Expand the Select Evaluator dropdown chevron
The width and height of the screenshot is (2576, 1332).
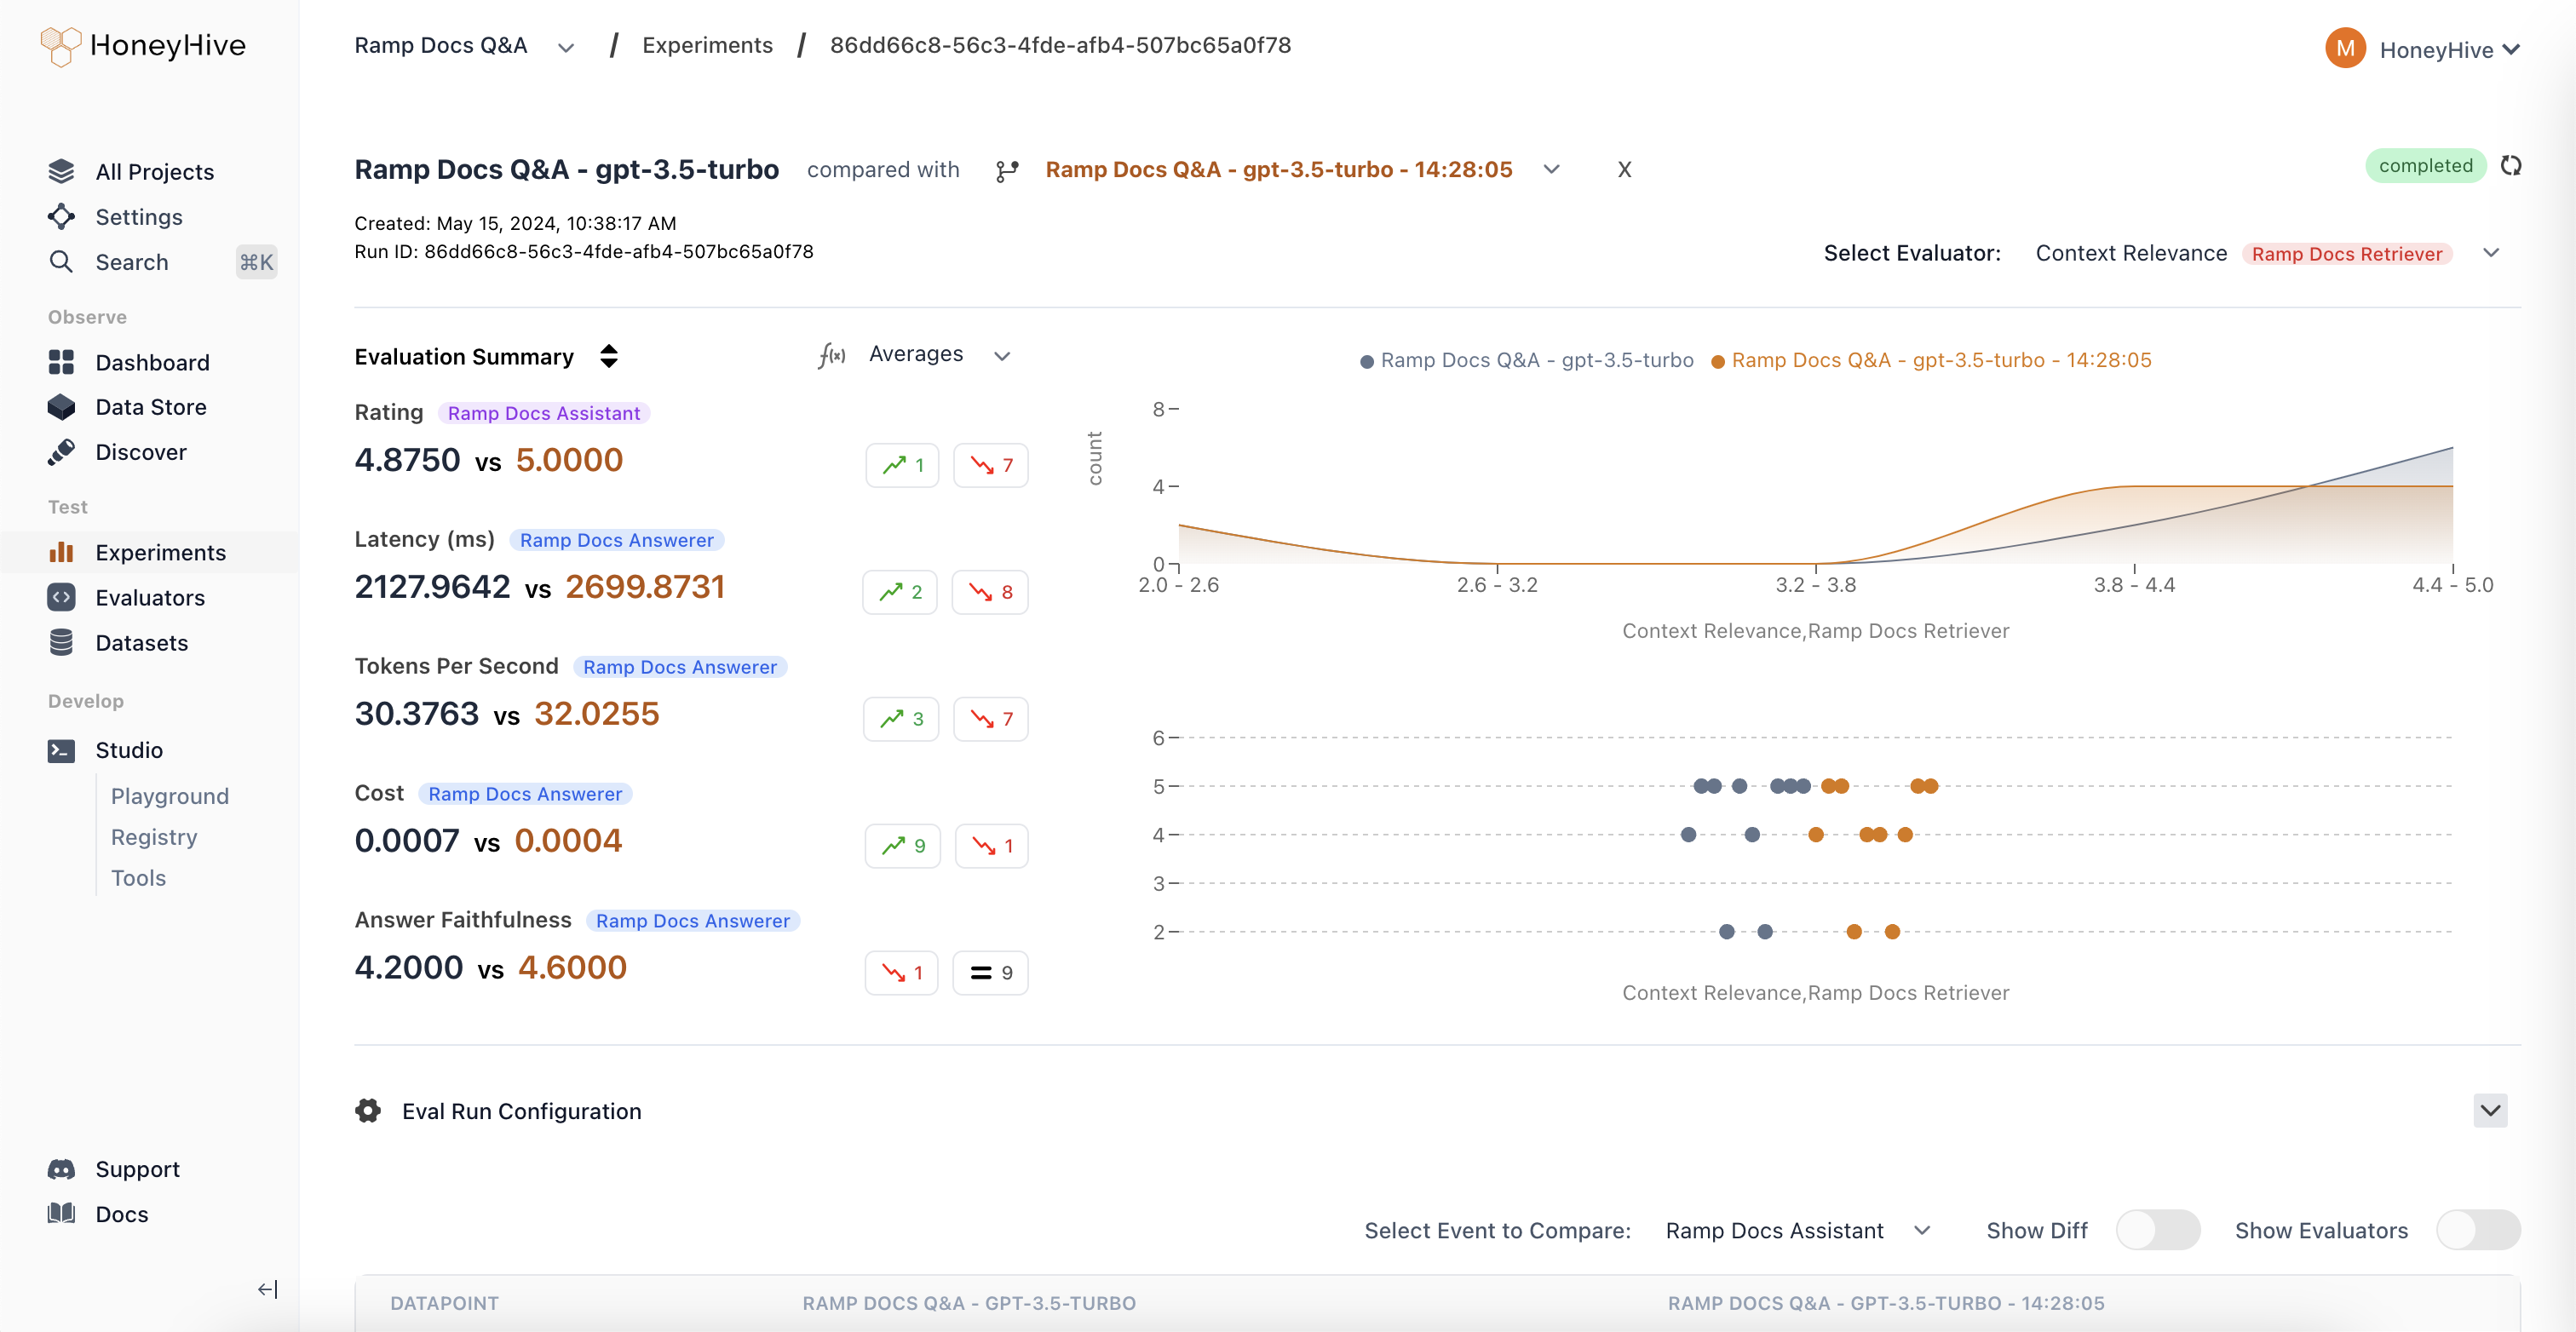pos(2491,253)
